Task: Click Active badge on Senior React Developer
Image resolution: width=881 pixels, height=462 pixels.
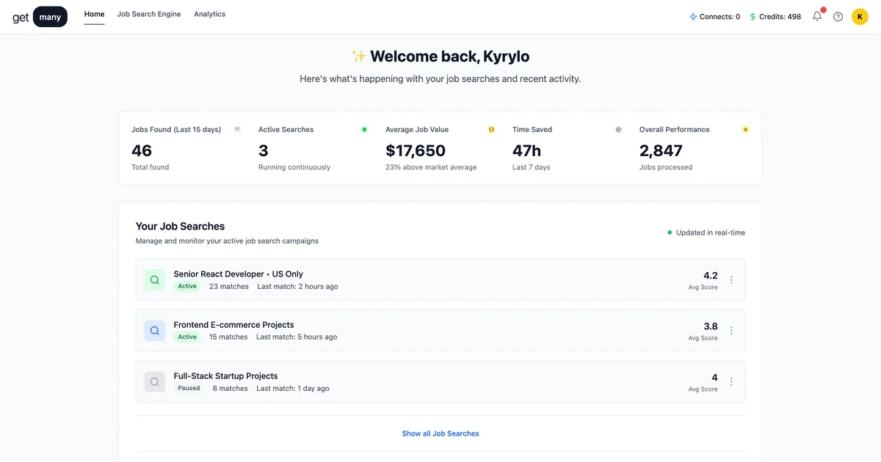Action: click(187, 286)
